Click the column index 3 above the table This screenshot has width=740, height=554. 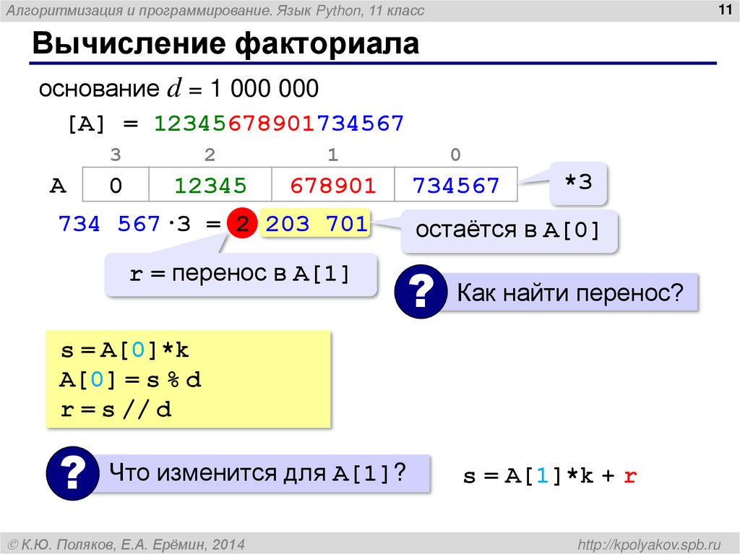[x=114, y=155]
